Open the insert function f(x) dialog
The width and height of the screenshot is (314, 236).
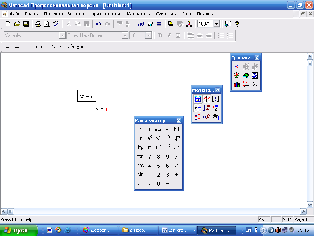pos(141,24)
